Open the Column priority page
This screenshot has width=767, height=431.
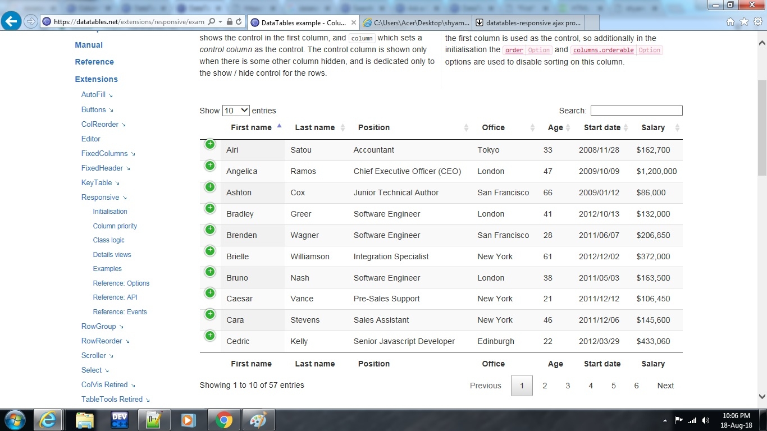click(x=115, y=226)
